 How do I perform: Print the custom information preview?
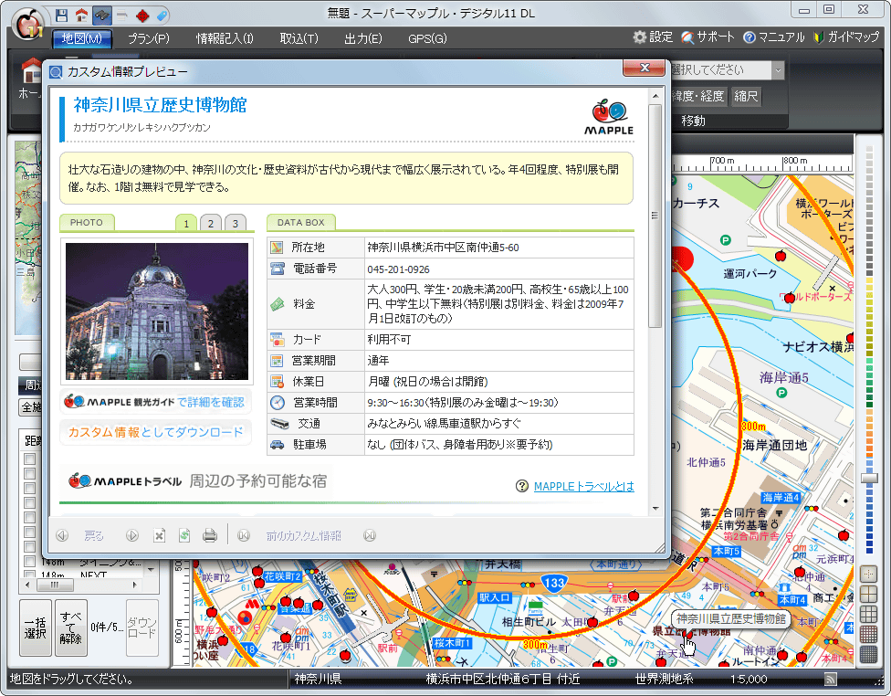(x=210, y=535)
